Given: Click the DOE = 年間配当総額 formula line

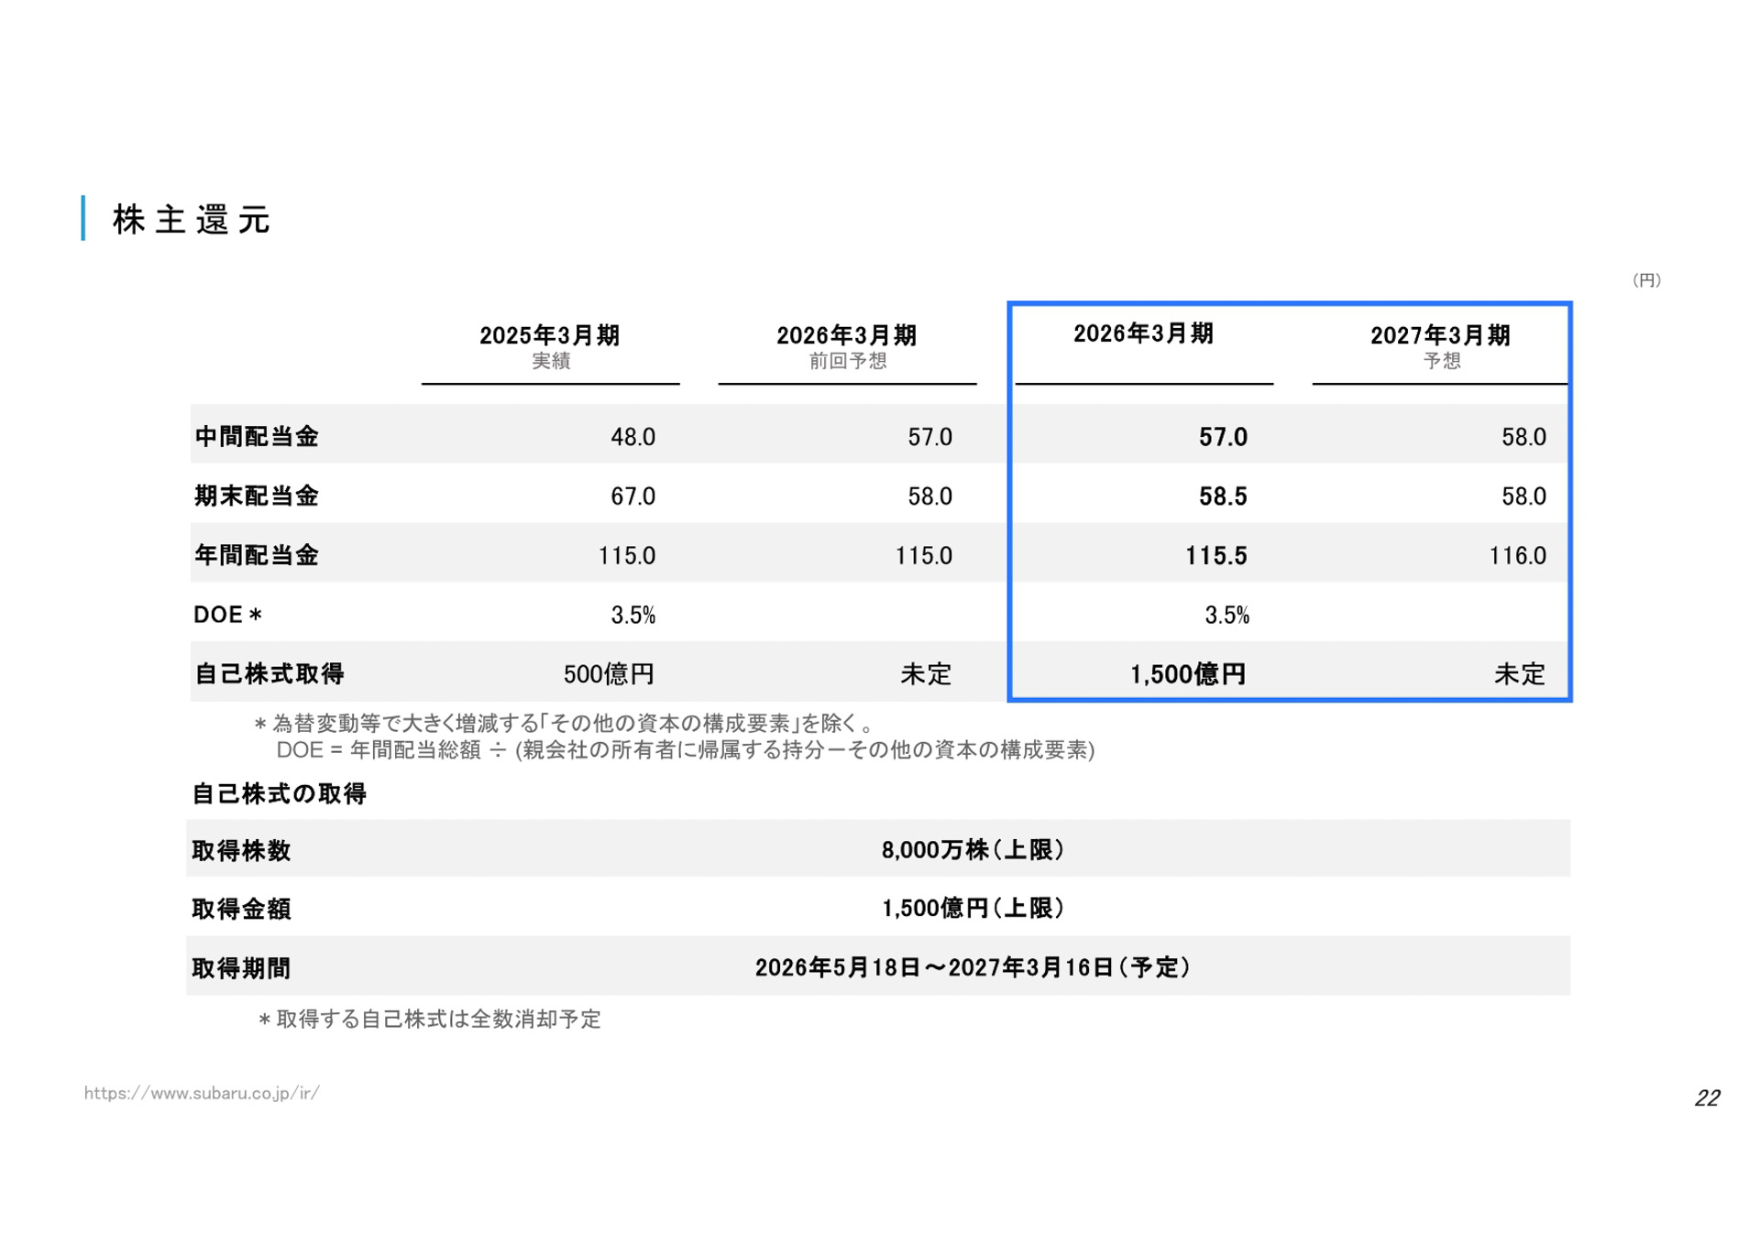Looking at the screenshot, I should coord(686,750).
